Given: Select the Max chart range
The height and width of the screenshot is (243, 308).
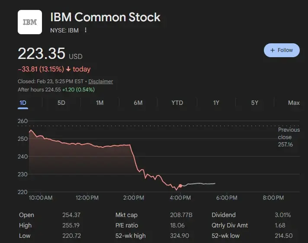Looking at the screenshot, I should (294, 103).
